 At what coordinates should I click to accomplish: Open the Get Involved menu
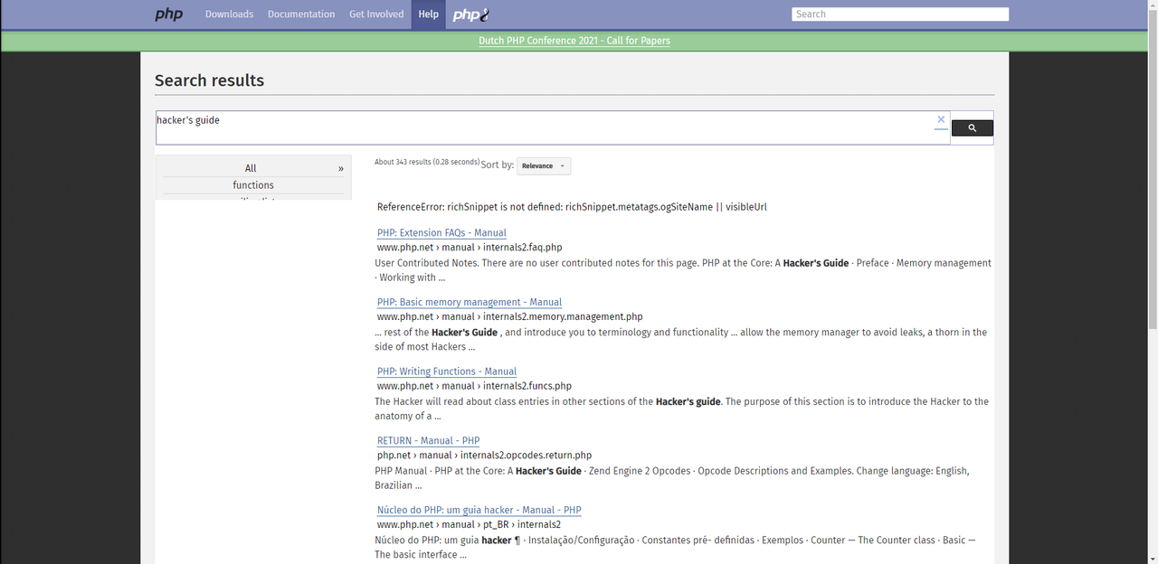pos(376,14)
